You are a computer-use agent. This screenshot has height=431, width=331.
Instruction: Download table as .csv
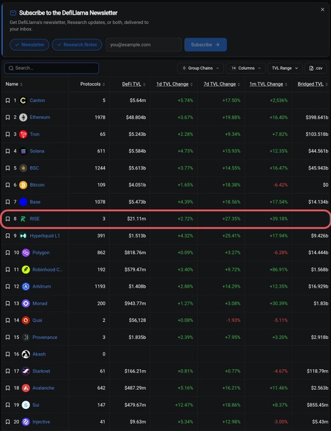(x=316, y=68)
